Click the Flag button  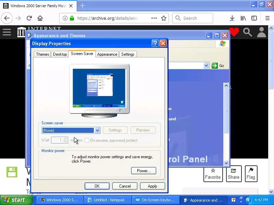point(251,174)
